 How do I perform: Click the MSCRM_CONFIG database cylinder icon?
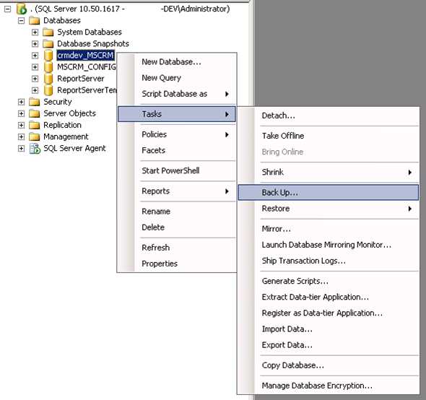(48, 67)
